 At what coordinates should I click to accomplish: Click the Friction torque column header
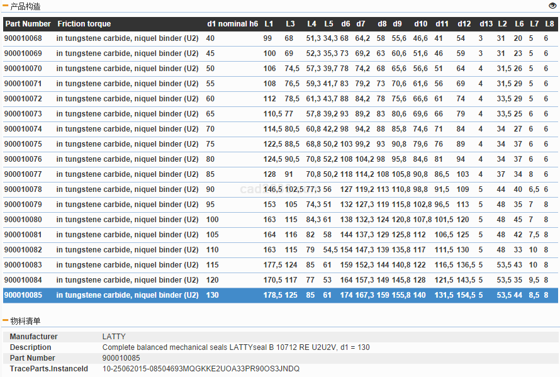[x=84, y=24]
